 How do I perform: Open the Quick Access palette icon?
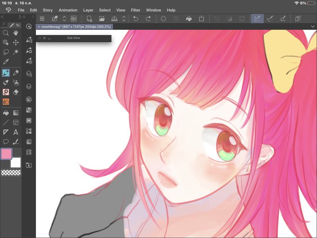29,26
